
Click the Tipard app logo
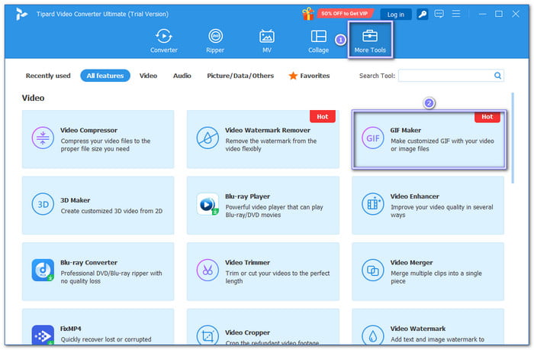[x=21, y=14]
